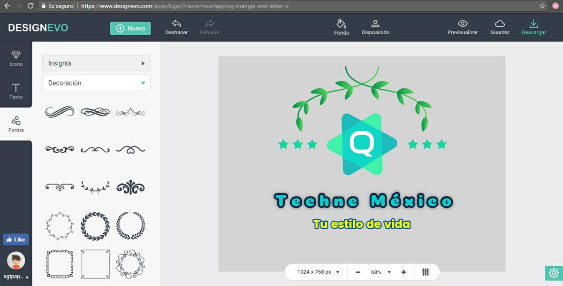
Task: Click Previsualizar eye icon
Action: coord(463,24)
